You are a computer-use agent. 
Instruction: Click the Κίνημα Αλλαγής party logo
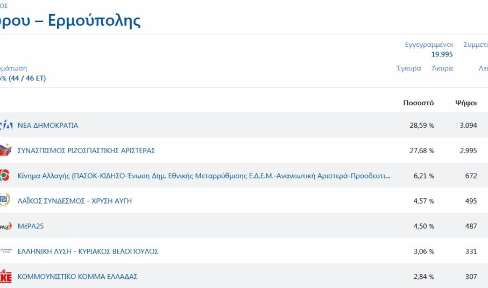click(x=4, y=176)
